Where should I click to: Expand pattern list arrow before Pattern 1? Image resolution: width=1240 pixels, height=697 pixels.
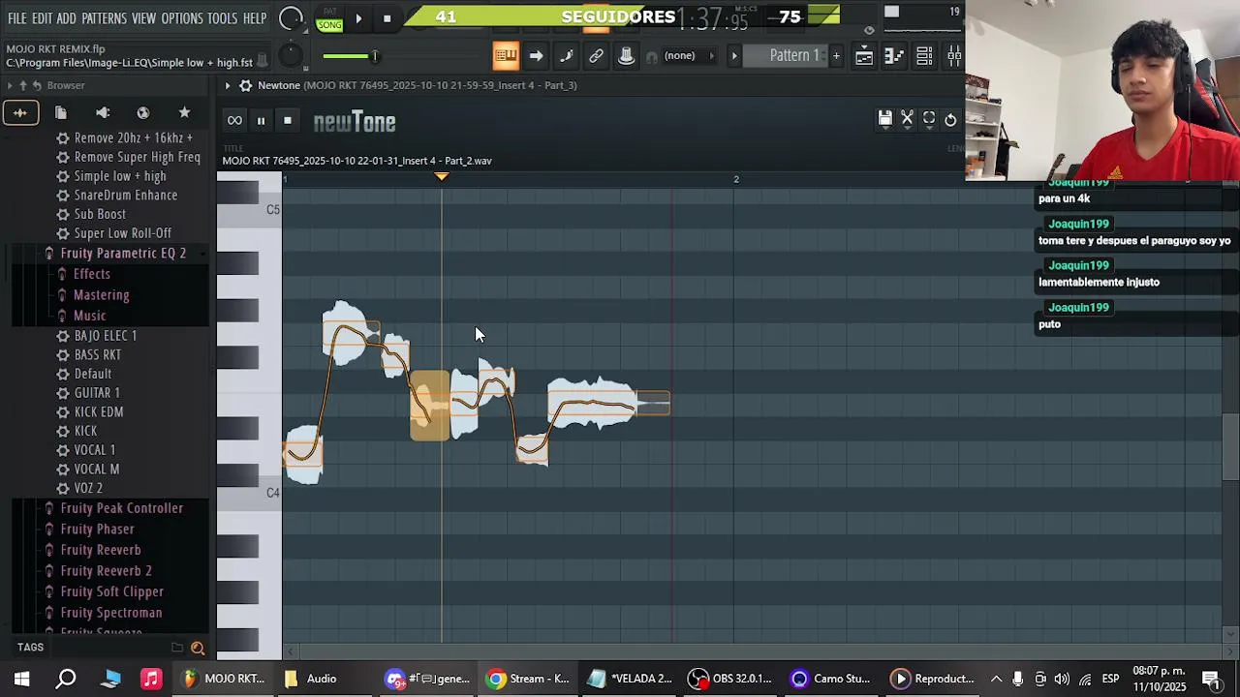734,56
